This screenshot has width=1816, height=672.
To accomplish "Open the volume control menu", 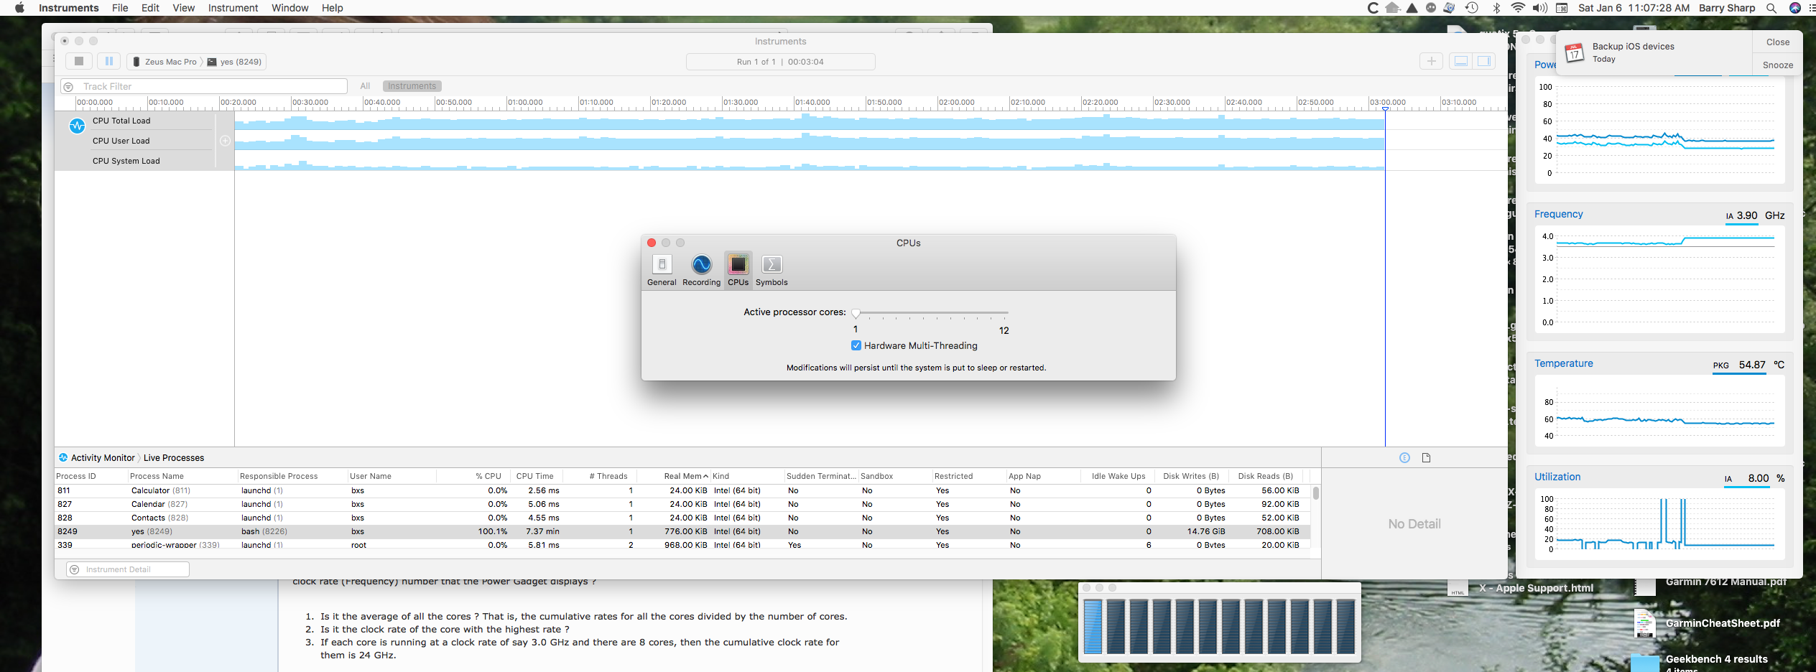I will (x=1539, y=8).
